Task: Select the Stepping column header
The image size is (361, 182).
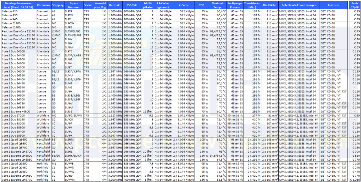Action: (x=58, y=5)
